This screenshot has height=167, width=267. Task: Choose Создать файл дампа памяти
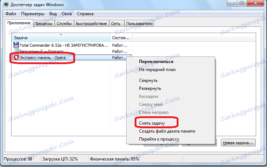[167, 131]
